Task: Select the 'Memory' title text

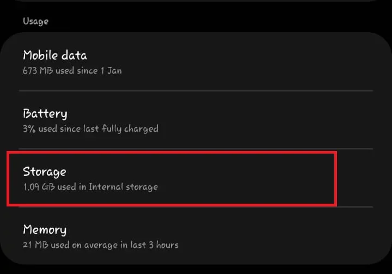Action: coord(45,230)
